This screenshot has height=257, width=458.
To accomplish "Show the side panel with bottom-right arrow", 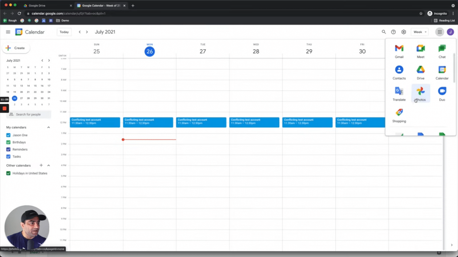I will pos(452,245).
